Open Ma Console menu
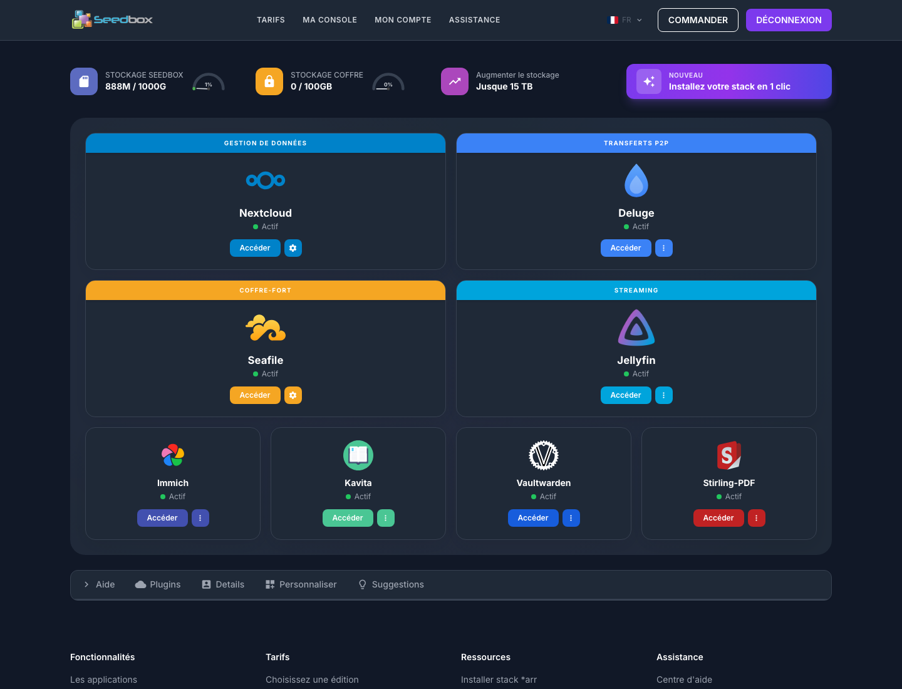902x689 pixels. click(330, 20)
